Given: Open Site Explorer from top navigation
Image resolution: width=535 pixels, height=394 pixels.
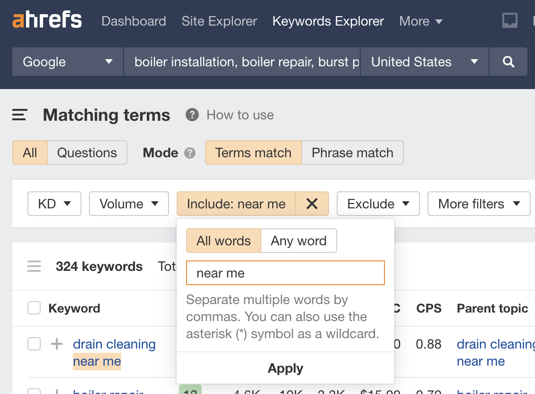Looking at the screenshot, I should pyautogui.click(x=219, y=21).
